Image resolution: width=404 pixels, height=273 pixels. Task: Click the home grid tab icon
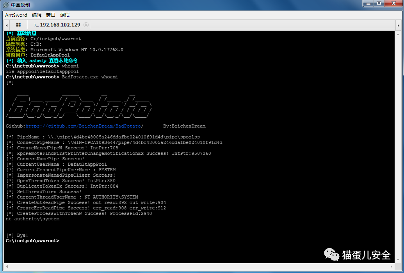(18, 25)
